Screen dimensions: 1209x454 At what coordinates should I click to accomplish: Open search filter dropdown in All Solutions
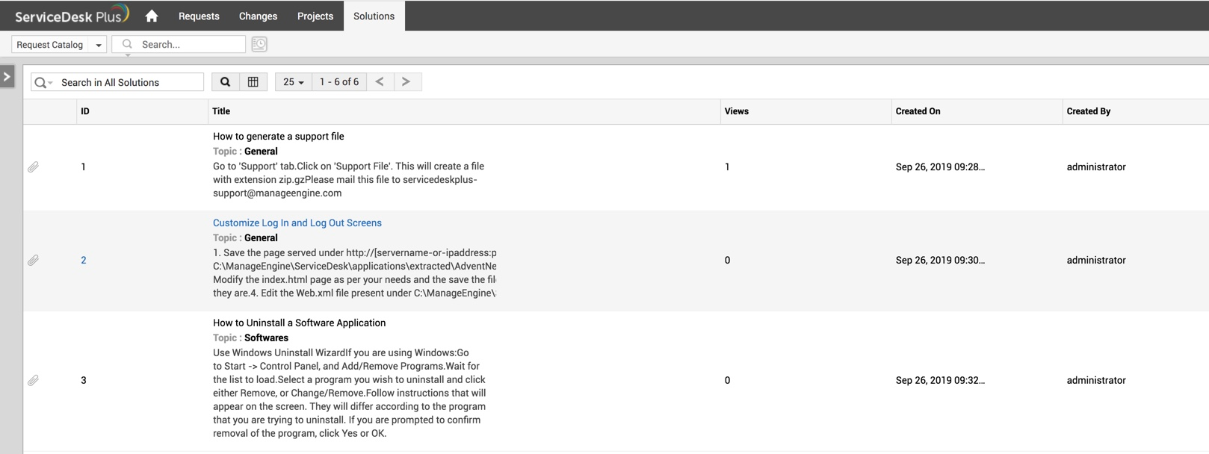(43, 82)
